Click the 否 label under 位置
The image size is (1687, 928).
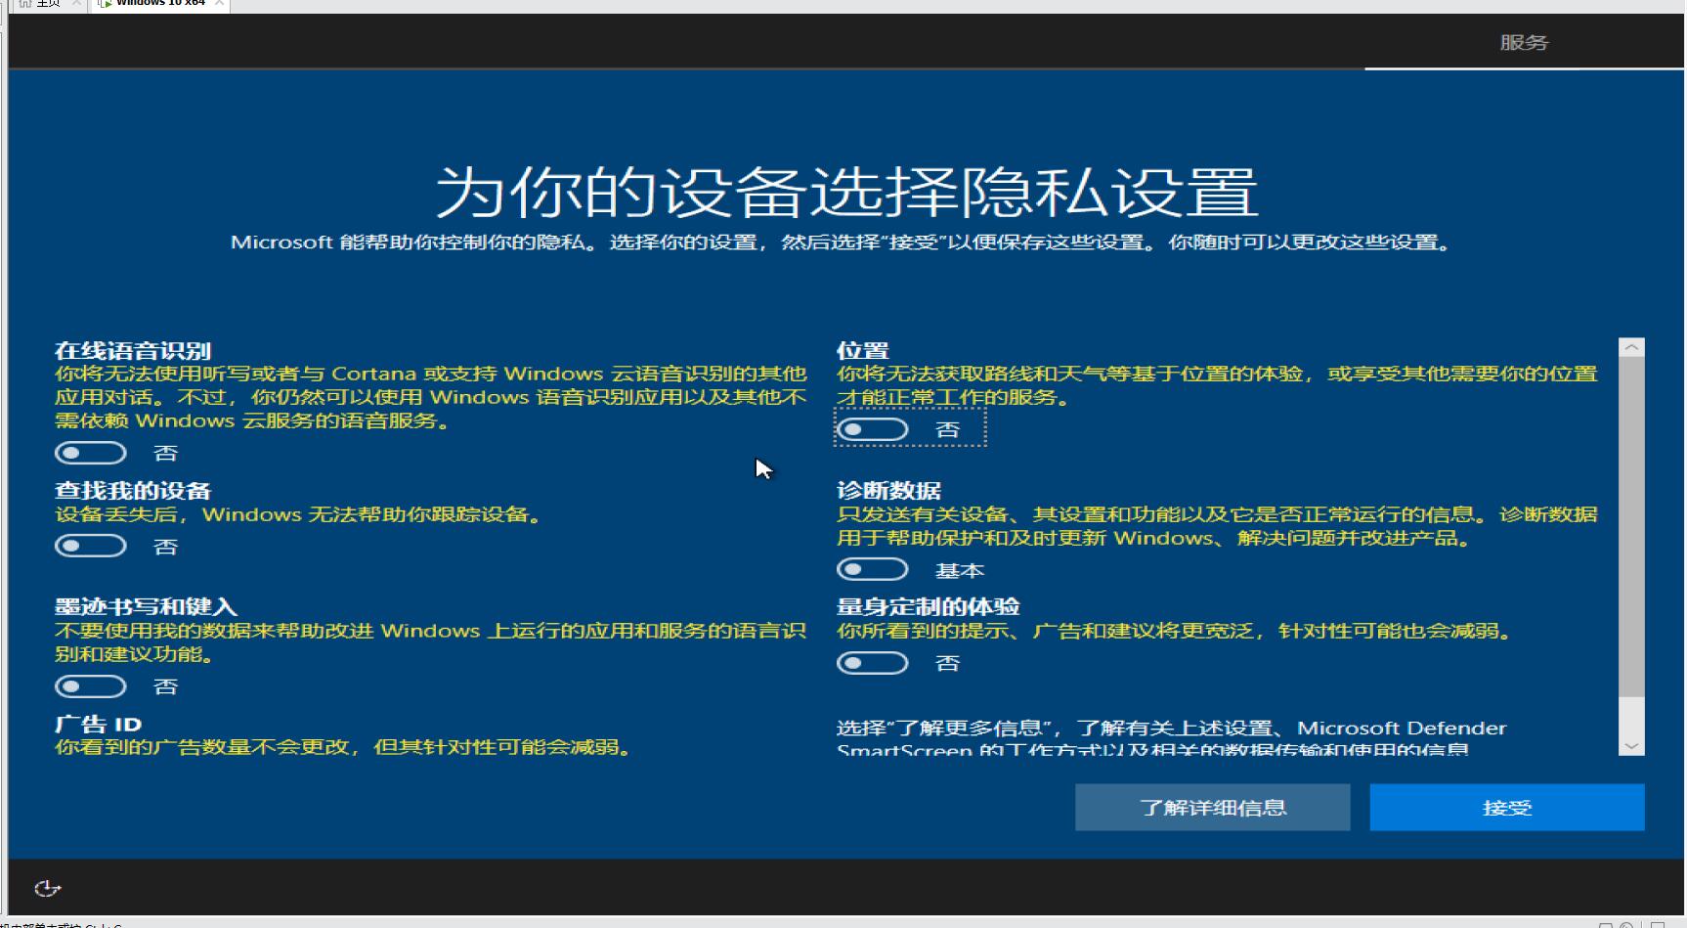(947, 429)
